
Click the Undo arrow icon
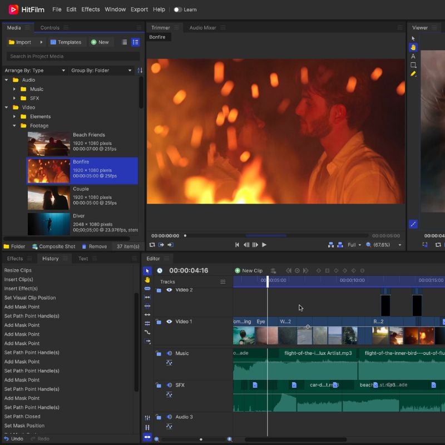[7, 439]
